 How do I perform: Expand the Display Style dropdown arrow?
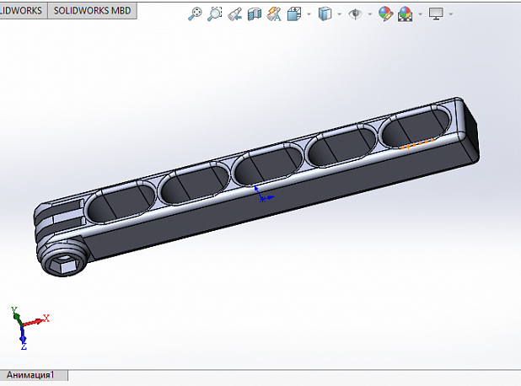339,14
